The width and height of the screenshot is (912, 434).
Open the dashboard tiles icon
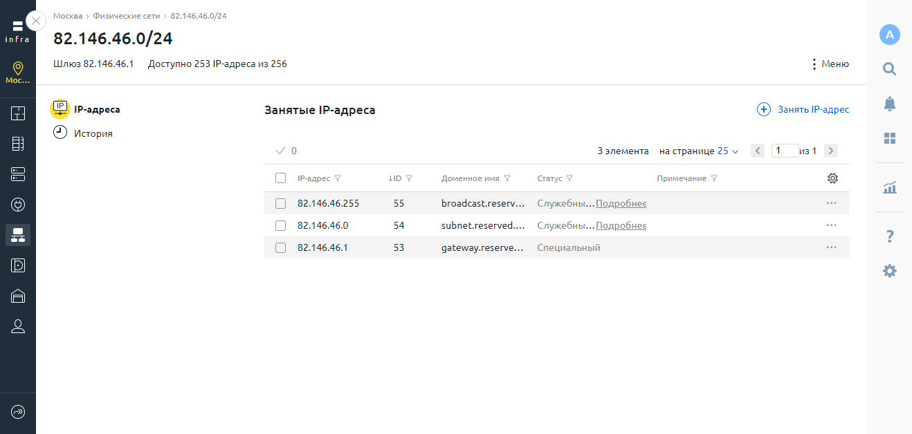(x=889, y=138)
